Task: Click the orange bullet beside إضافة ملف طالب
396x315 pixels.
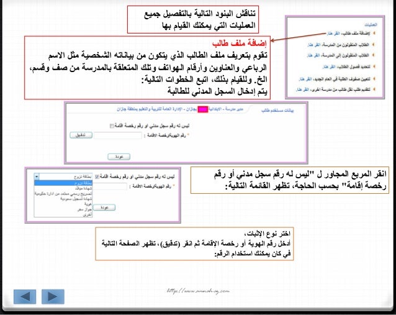Action: coord(374,33)
